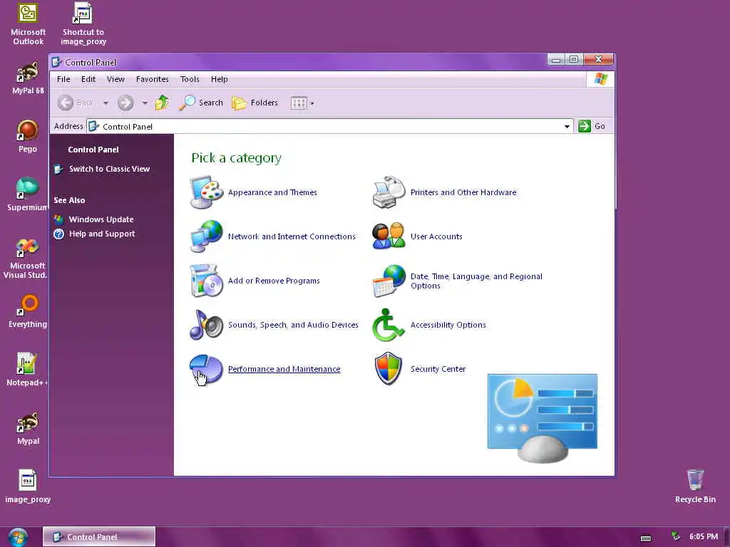Click the Printers and Other Hardware link text
730x547 pixels.
[463, 192]
